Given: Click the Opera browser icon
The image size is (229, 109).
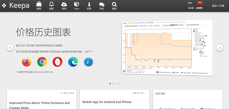Looking at the screenshot, I should (58, 62).
